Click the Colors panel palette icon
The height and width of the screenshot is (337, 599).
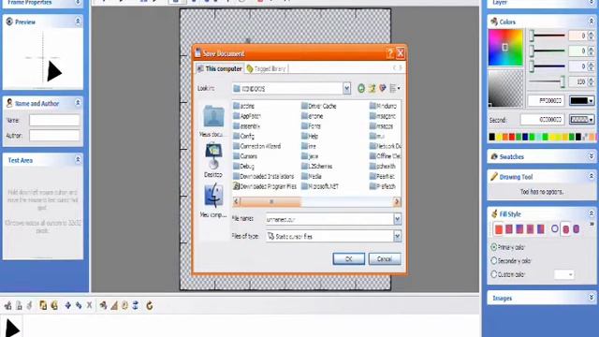click(x=494, y=22)
